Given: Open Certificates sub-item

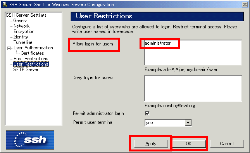Looking at the screenshot, I should 32,53.
